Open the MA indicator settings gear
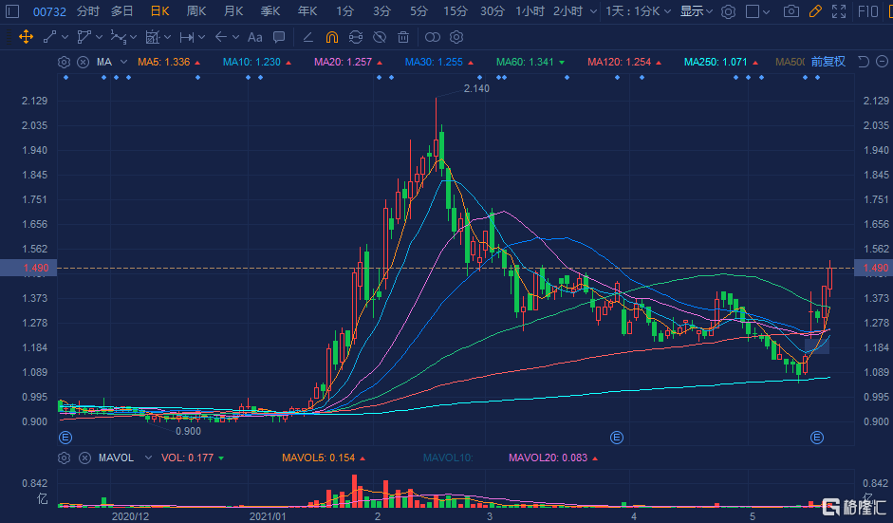893x523 pixels. (65, 62)
